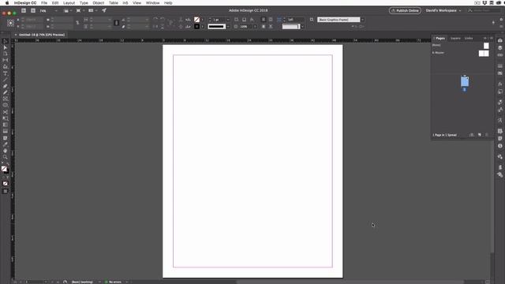Open stroke weight dropdown
The height and width of the screenshot is (284, 505).
[x=228, y=20]
